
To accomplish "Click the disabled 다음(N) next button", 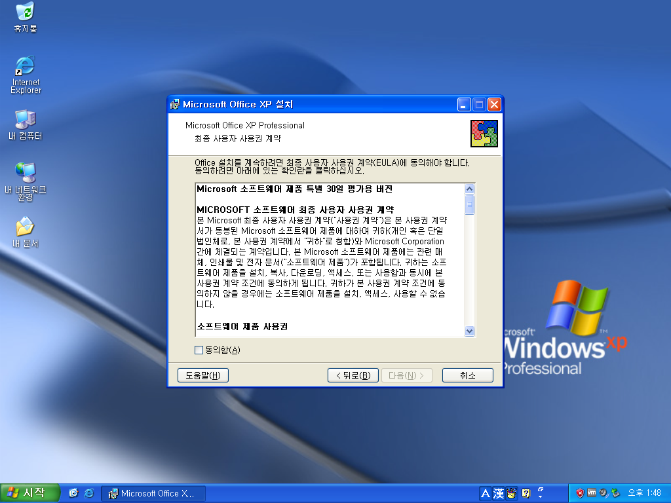I will point(406,375).
